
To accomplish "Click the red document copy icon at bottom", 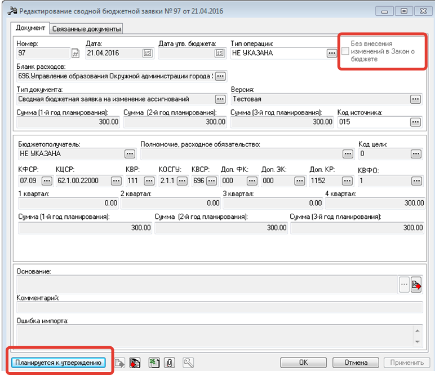I will tap(135, 363).
